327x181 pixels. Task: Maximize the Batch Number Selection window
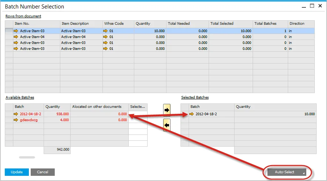click(312, 6)
